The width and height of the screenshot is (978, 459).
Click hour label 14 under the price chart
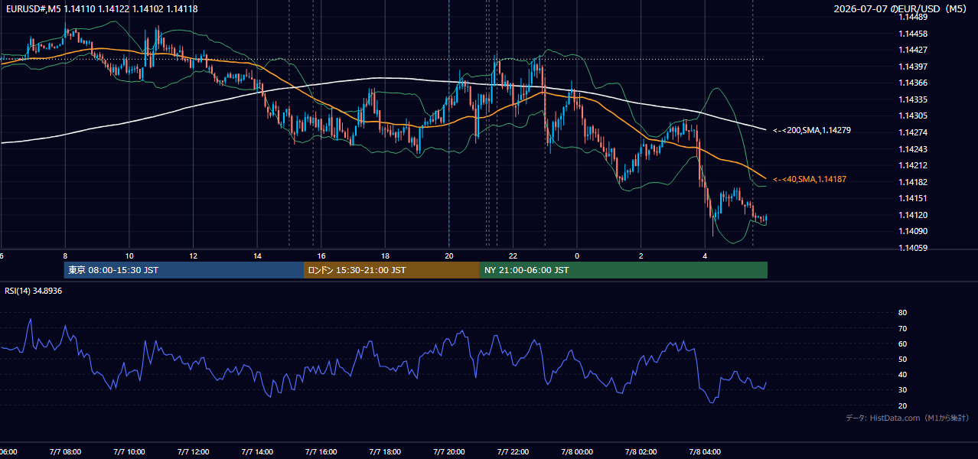pyautogui.click(x=257, y=256)
